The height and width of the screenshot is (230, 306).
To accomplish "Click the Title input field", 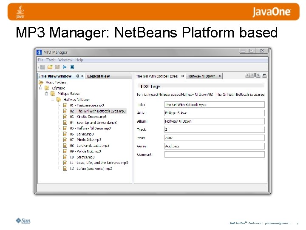I will [215, 105].
